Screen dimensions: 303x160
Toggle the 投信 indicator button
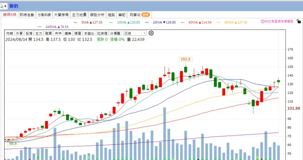29,33
